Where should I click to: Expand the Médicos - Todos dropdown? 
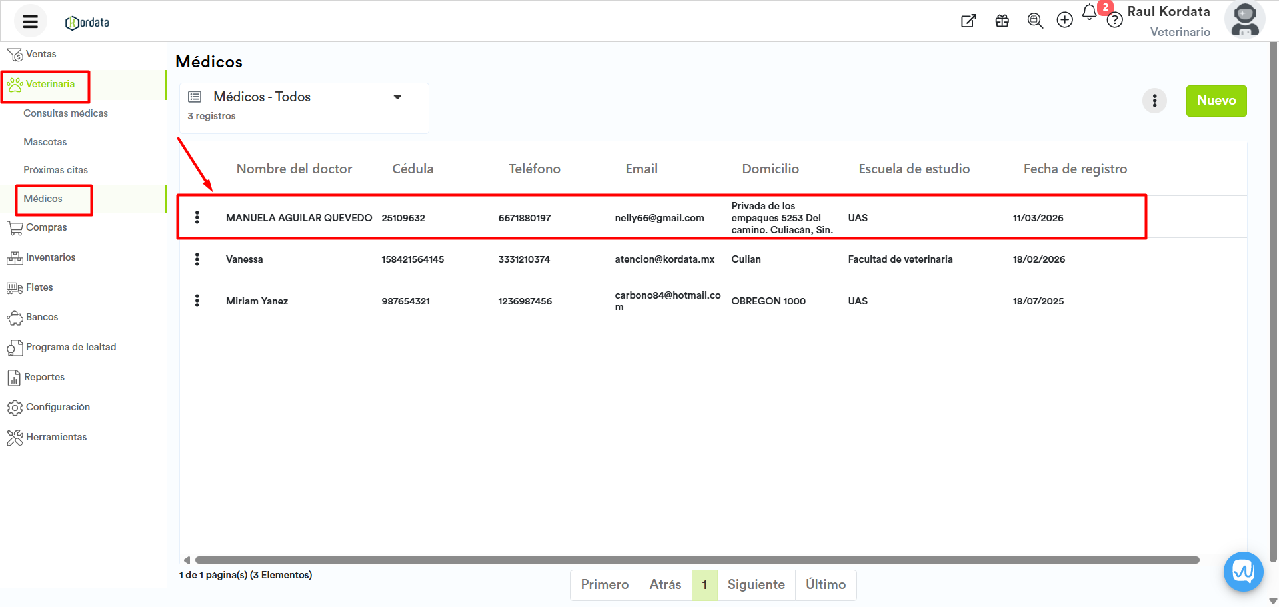click(x=397, y=97)
